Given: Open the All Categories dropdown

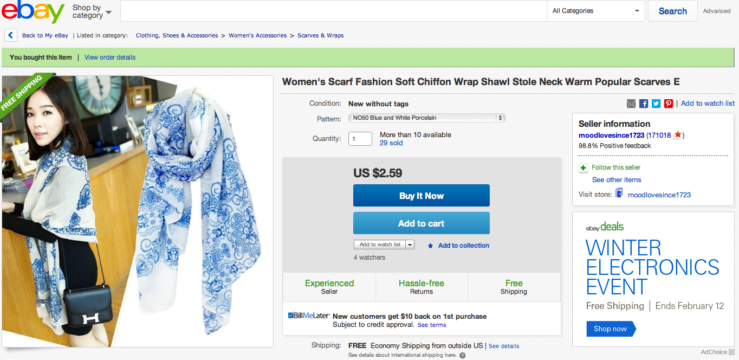Looking at the screenshot, I should [x=595, y=11].
